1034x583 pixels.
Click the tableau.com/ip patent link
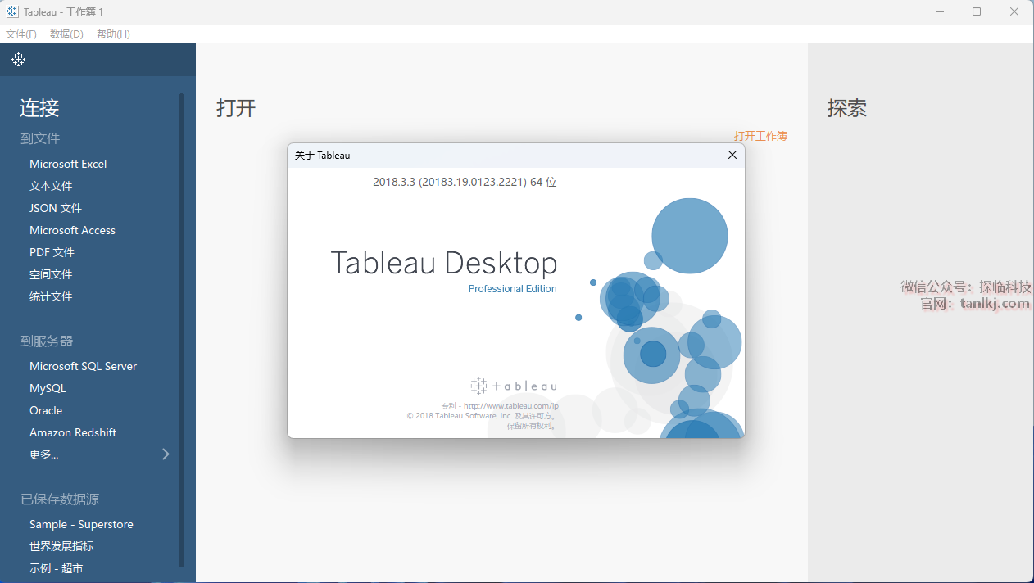pyautogui.click(x=510, y=405)
